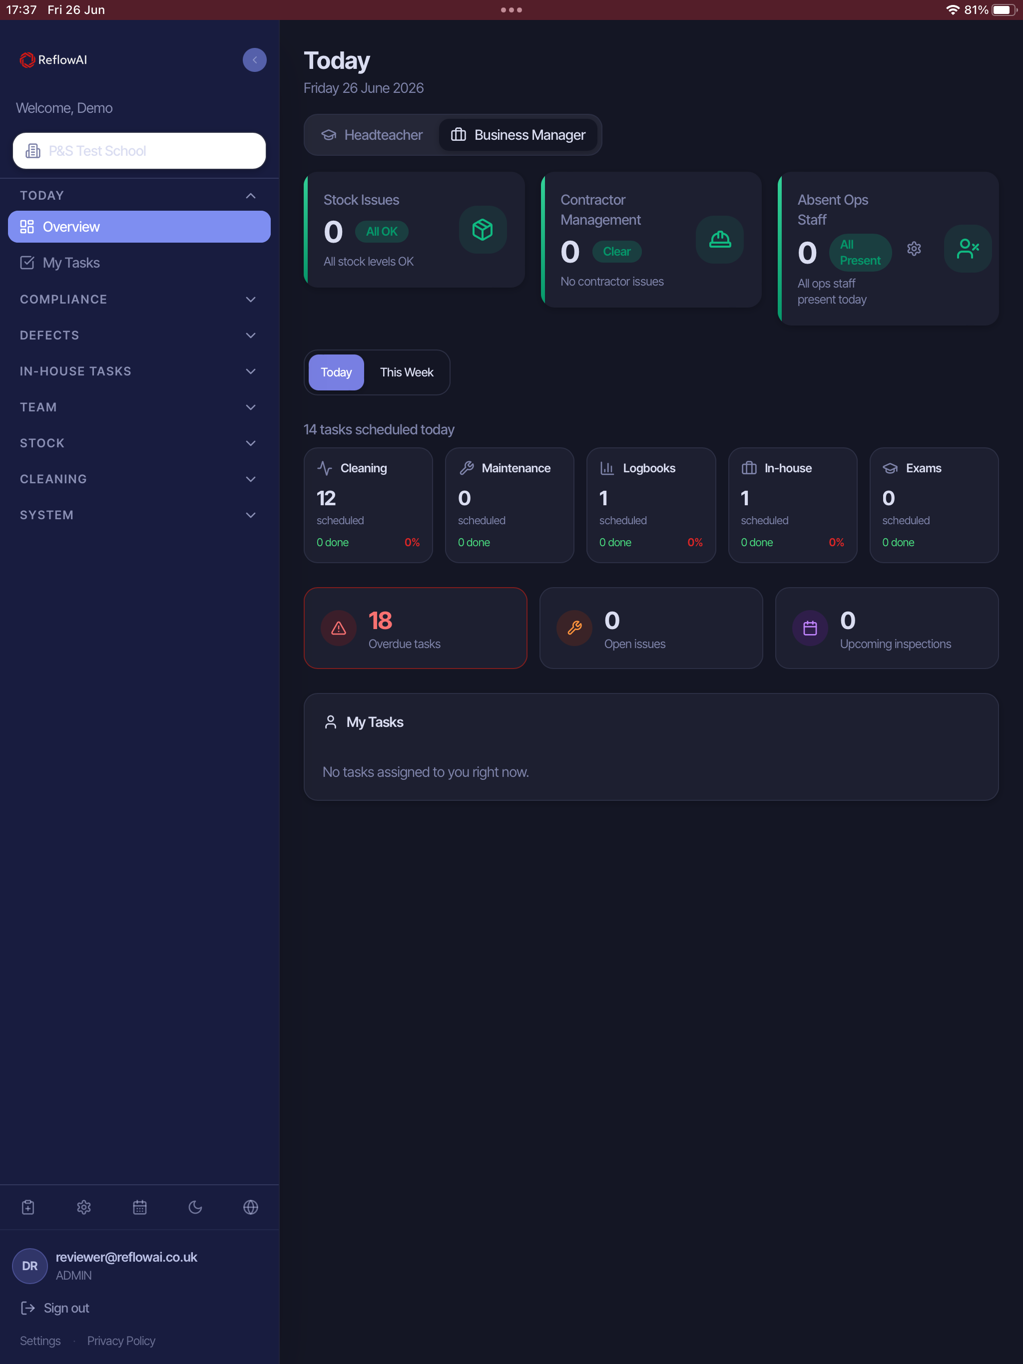This screenshot has width=1023, height=1364.
Task: Open the P&S Test School selector
Action: coord(139,150)
